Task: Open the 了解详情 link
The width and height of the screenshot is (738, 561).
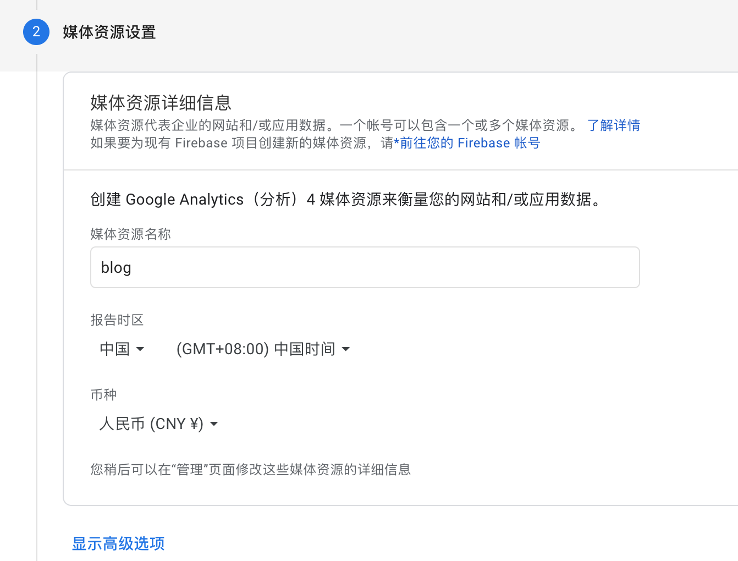Action: 613,125
